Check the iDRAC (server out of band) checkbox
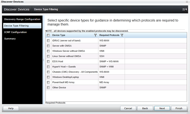190x114 pixels. 48,41
